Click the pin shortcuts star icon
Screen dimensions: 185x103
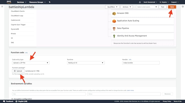pyautogui.click(x=49, y=2)
